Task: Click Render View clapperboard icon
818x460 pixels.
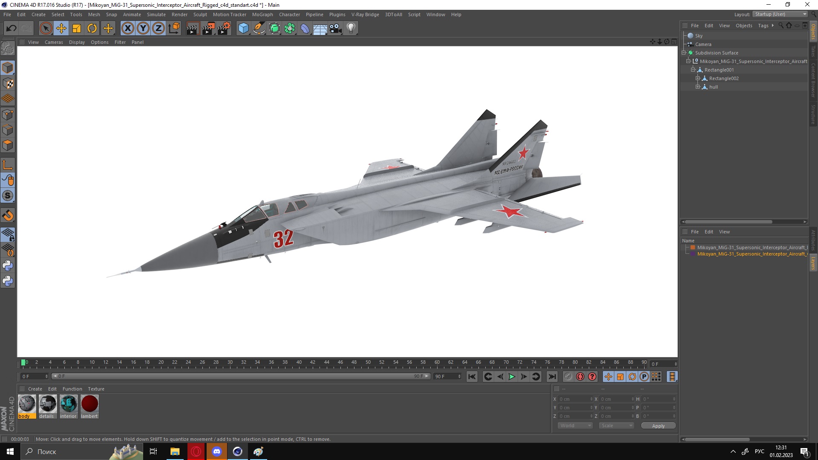Action: point(193,29)
